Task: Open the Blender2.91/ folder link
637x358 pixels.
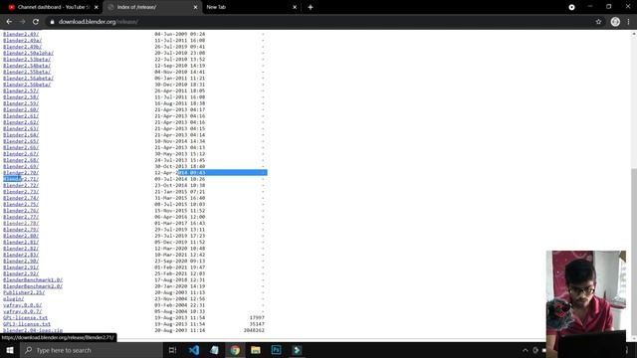Action: click(21, 268)
